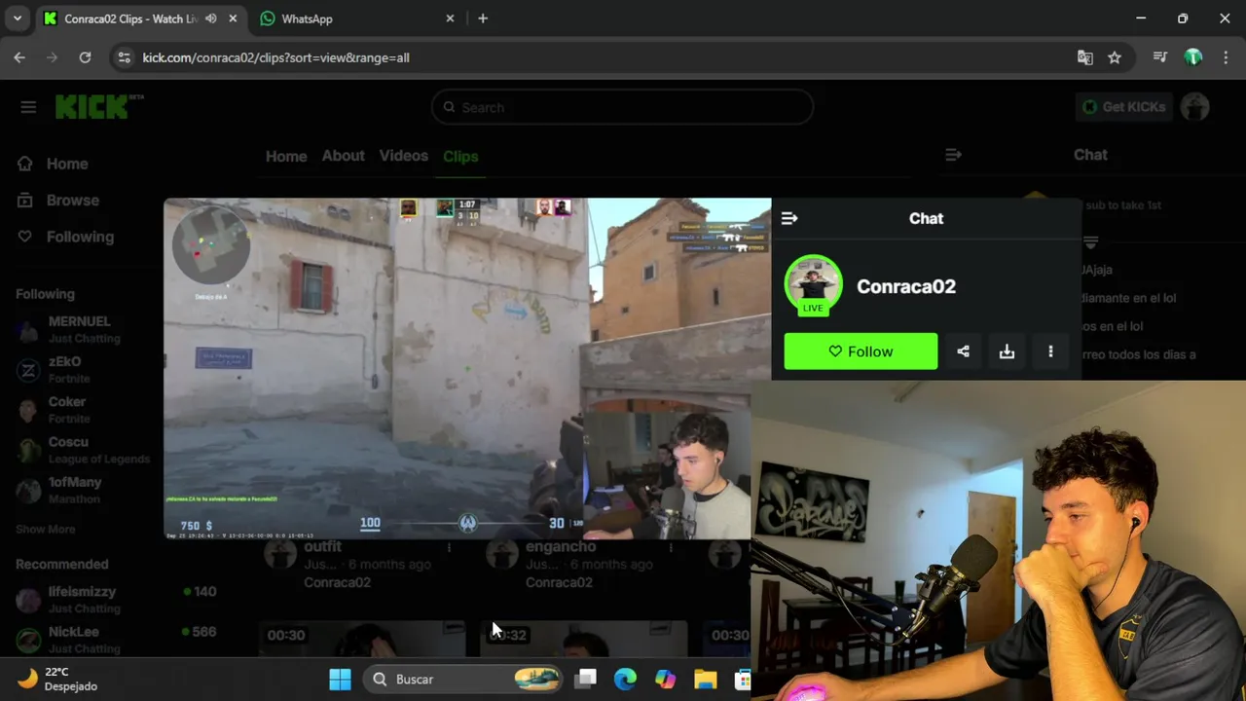Click the Get KICKs button
The height and width of the screenshot is (701, 1246).
tap(1122, 107)
